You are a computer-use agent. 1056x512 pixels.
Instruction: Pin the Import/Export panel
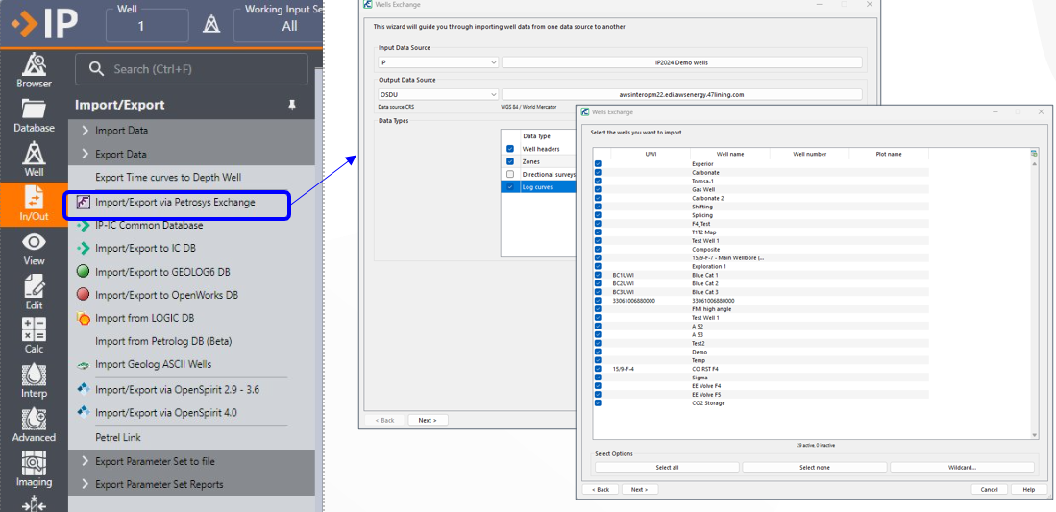tap(291, 105)
